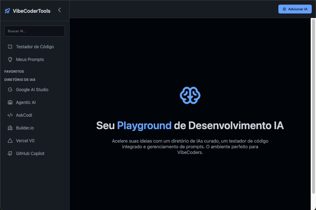
Task: Open Builder.io from the directory
Action: click(25, 128)
